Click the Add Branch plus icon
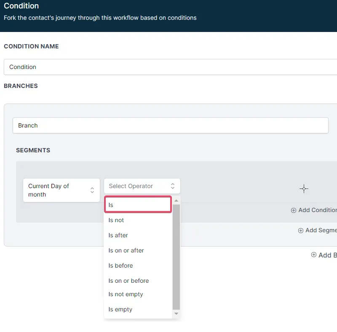337x332 pixels. pos(314,255)
